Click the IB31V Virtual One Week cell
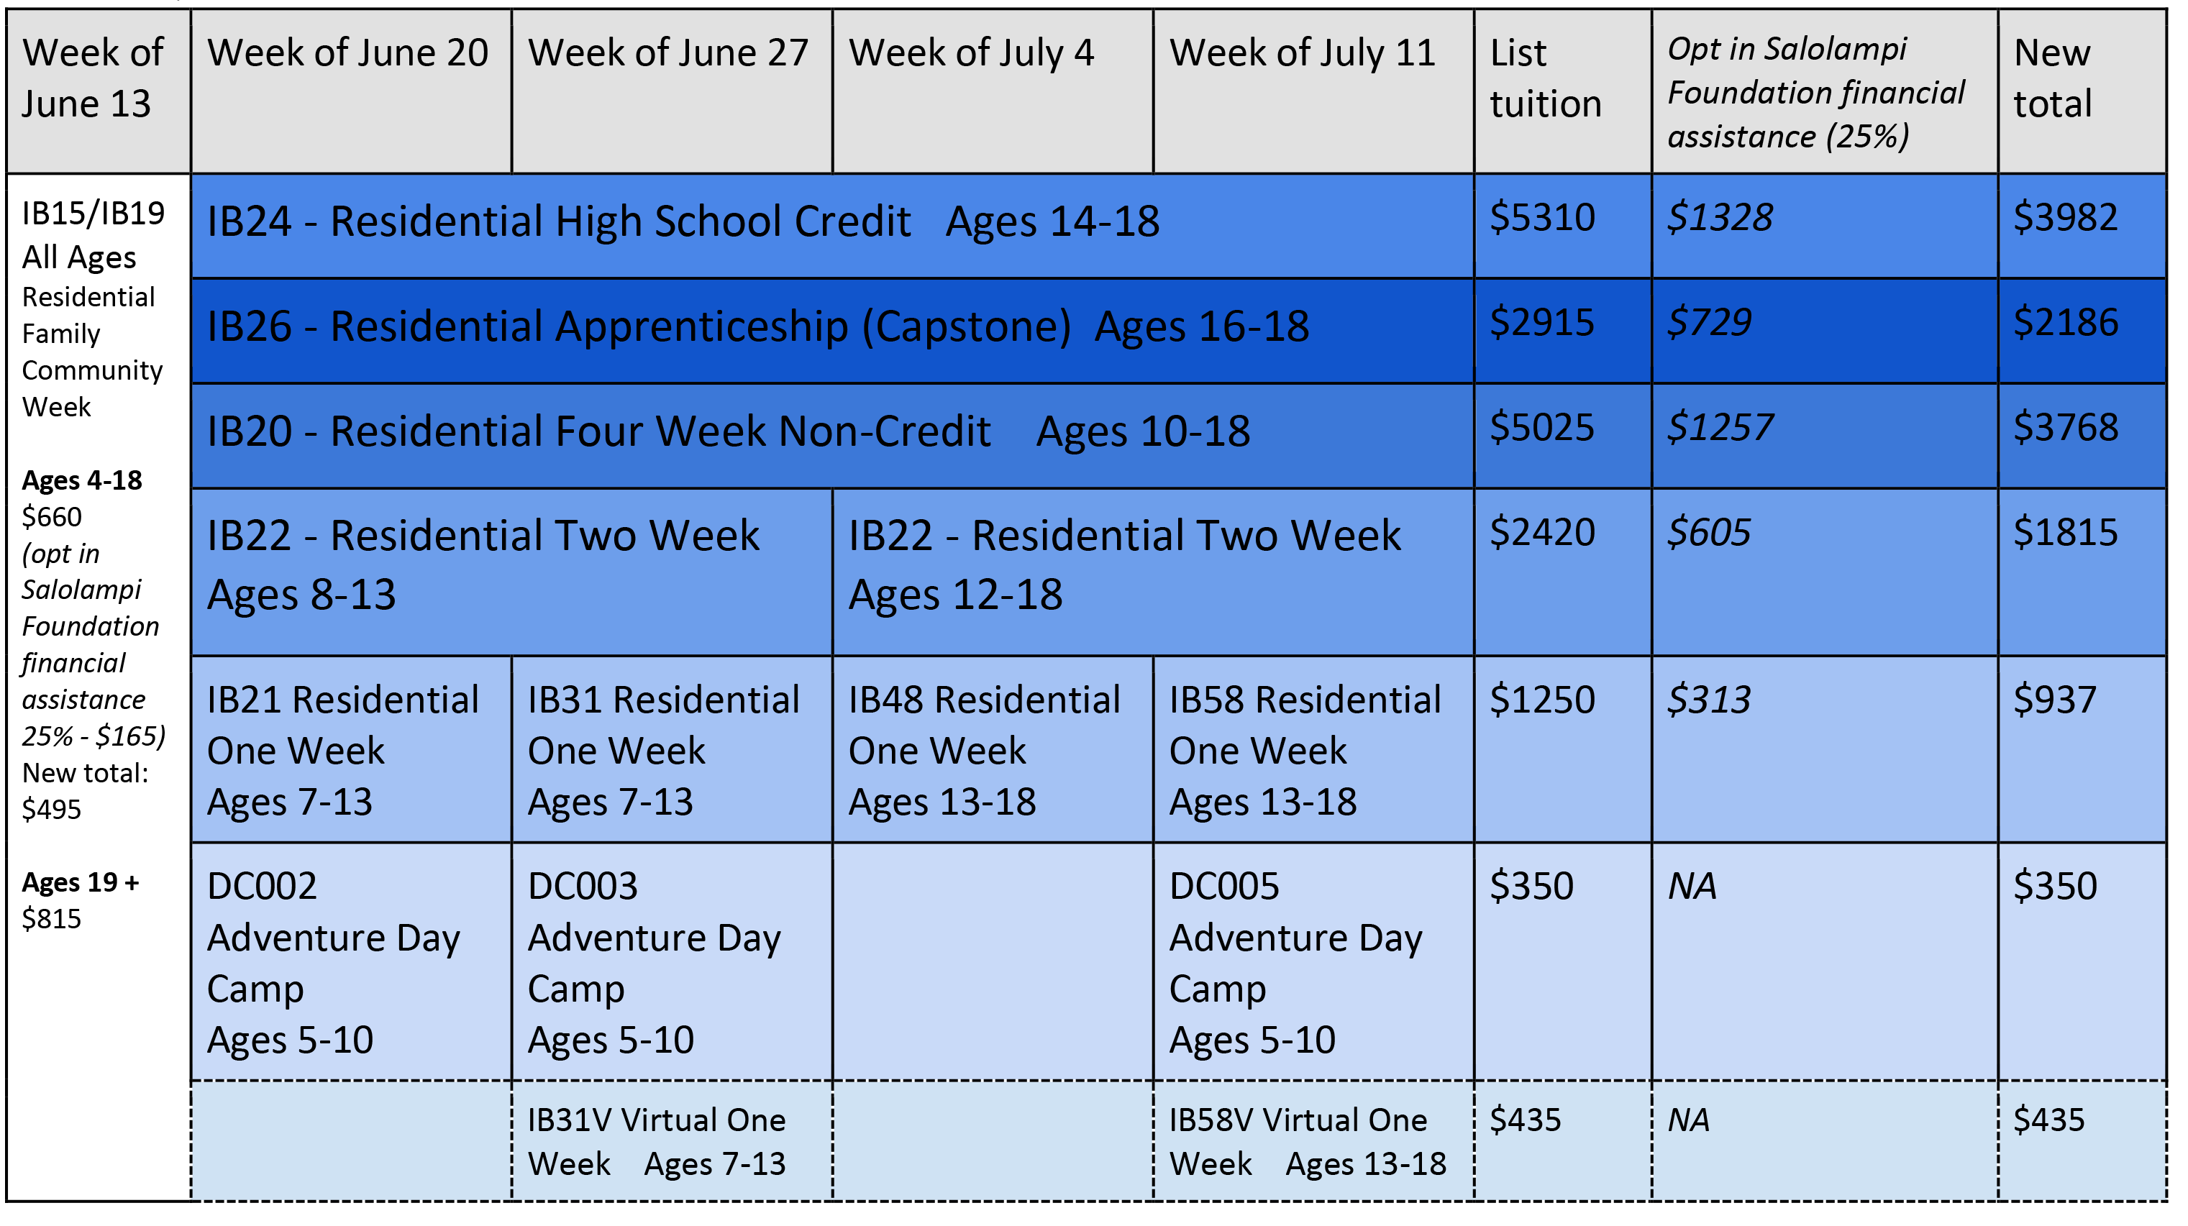The image size is (2188, 1226). [x=657, y=1142]
